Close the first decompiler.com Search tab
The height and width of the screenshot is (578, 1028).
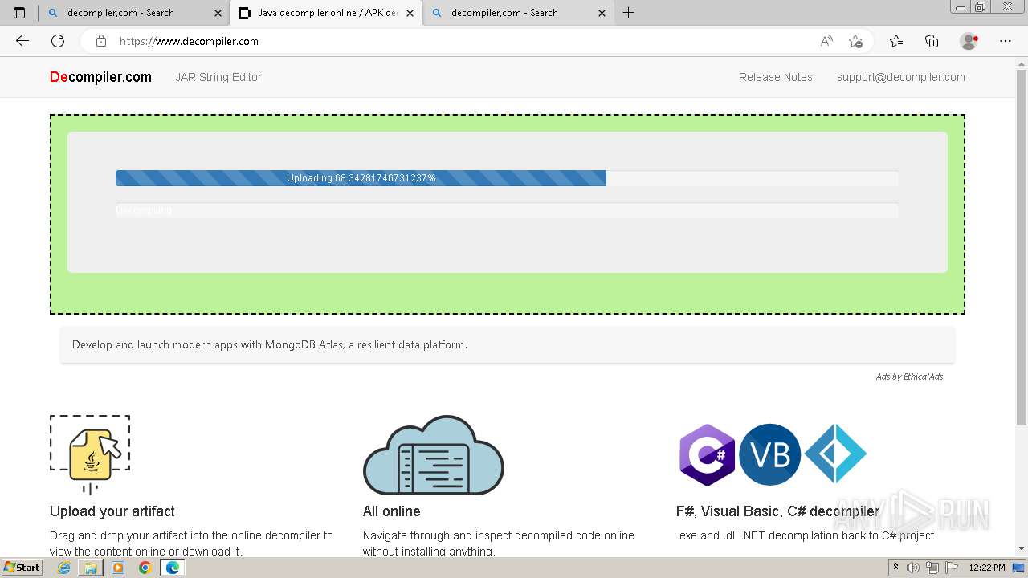[x=218, y=13]
